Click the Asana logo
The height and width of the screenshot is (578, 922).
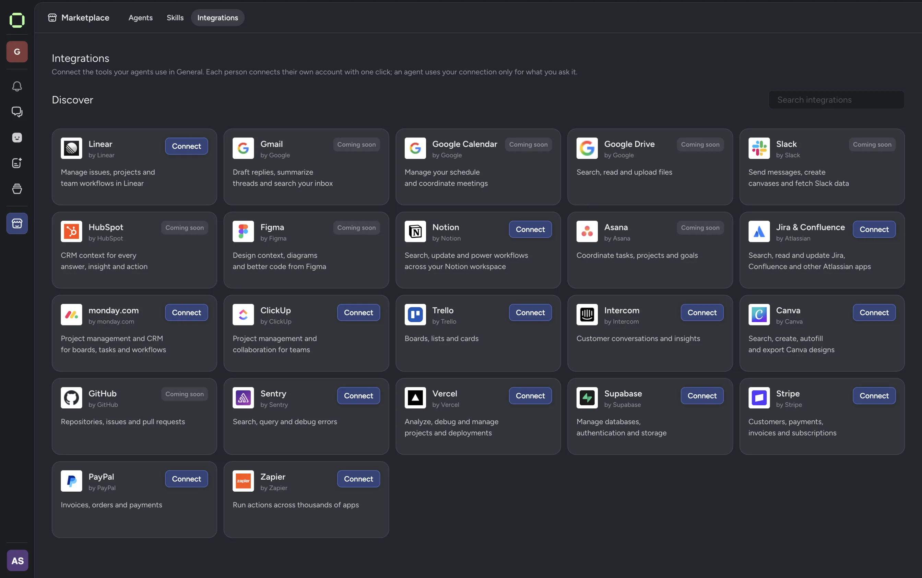click(x=587, y=231)
